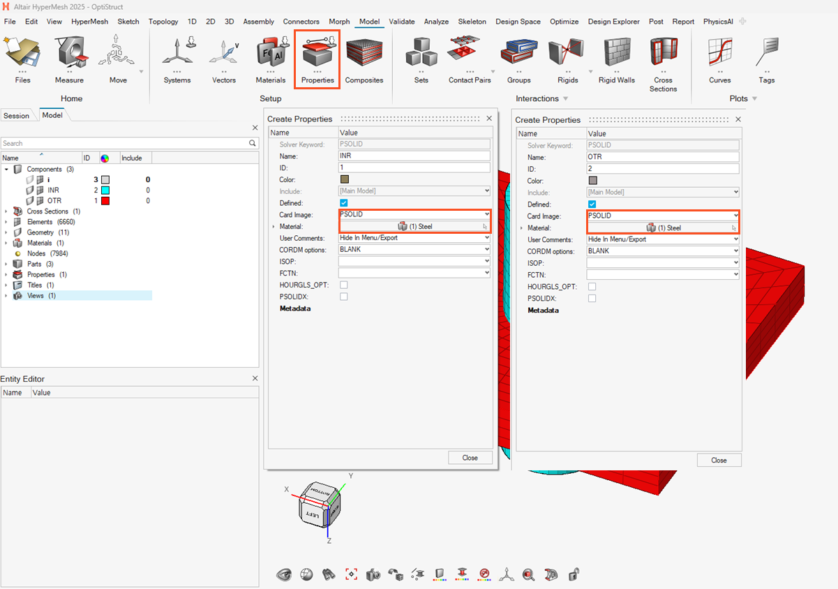The image size is (838, 589).
Task: Open the Rigids tool
Action: point(567,61)
